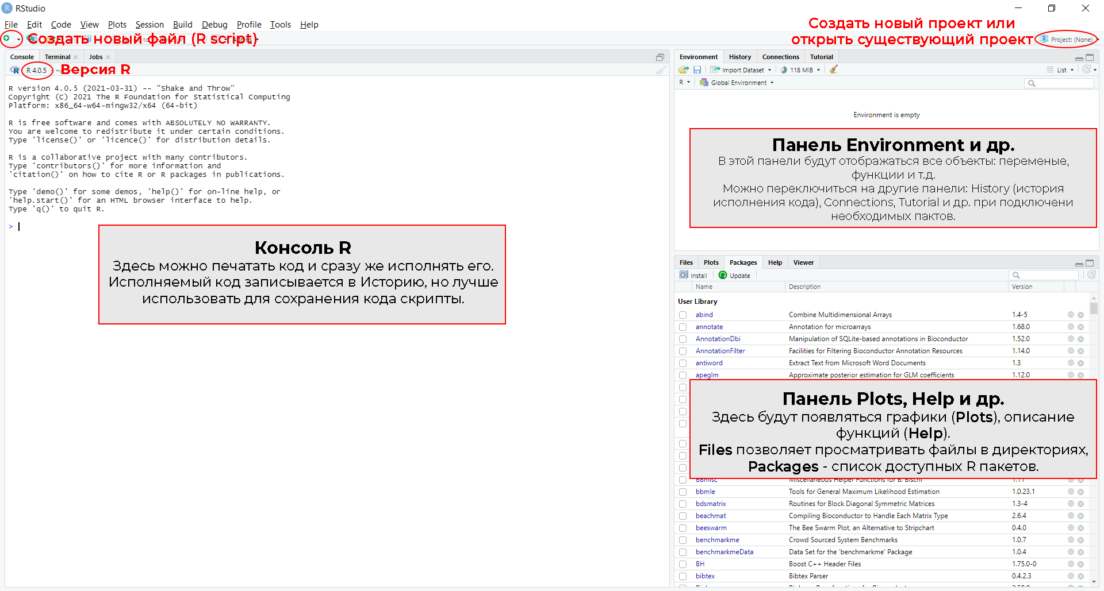Click the Install packages button
The height and width of the screenshot is (591, 1104).
point(693,275)
